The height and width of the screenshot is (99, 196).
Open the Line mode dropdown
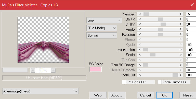point(104,20)
